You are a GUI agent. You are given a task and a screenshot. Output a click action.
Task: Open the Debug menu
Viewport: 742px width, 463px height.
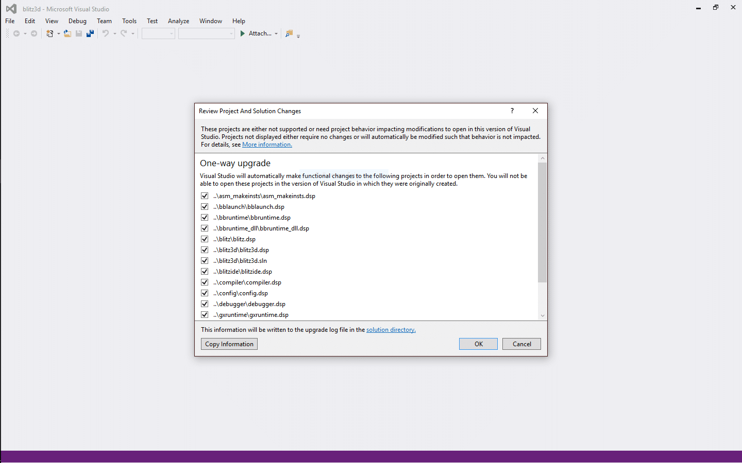click(x=77, y=21)
